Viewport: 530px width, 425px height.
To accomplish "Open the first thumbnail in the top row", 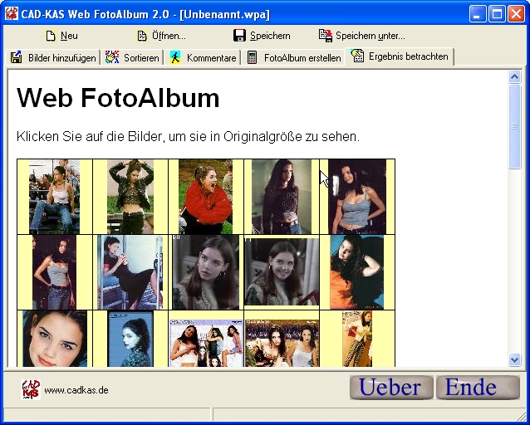I will (54, 197).
